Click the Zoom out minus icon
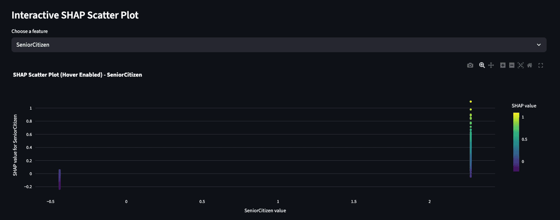 pos(511,65)
